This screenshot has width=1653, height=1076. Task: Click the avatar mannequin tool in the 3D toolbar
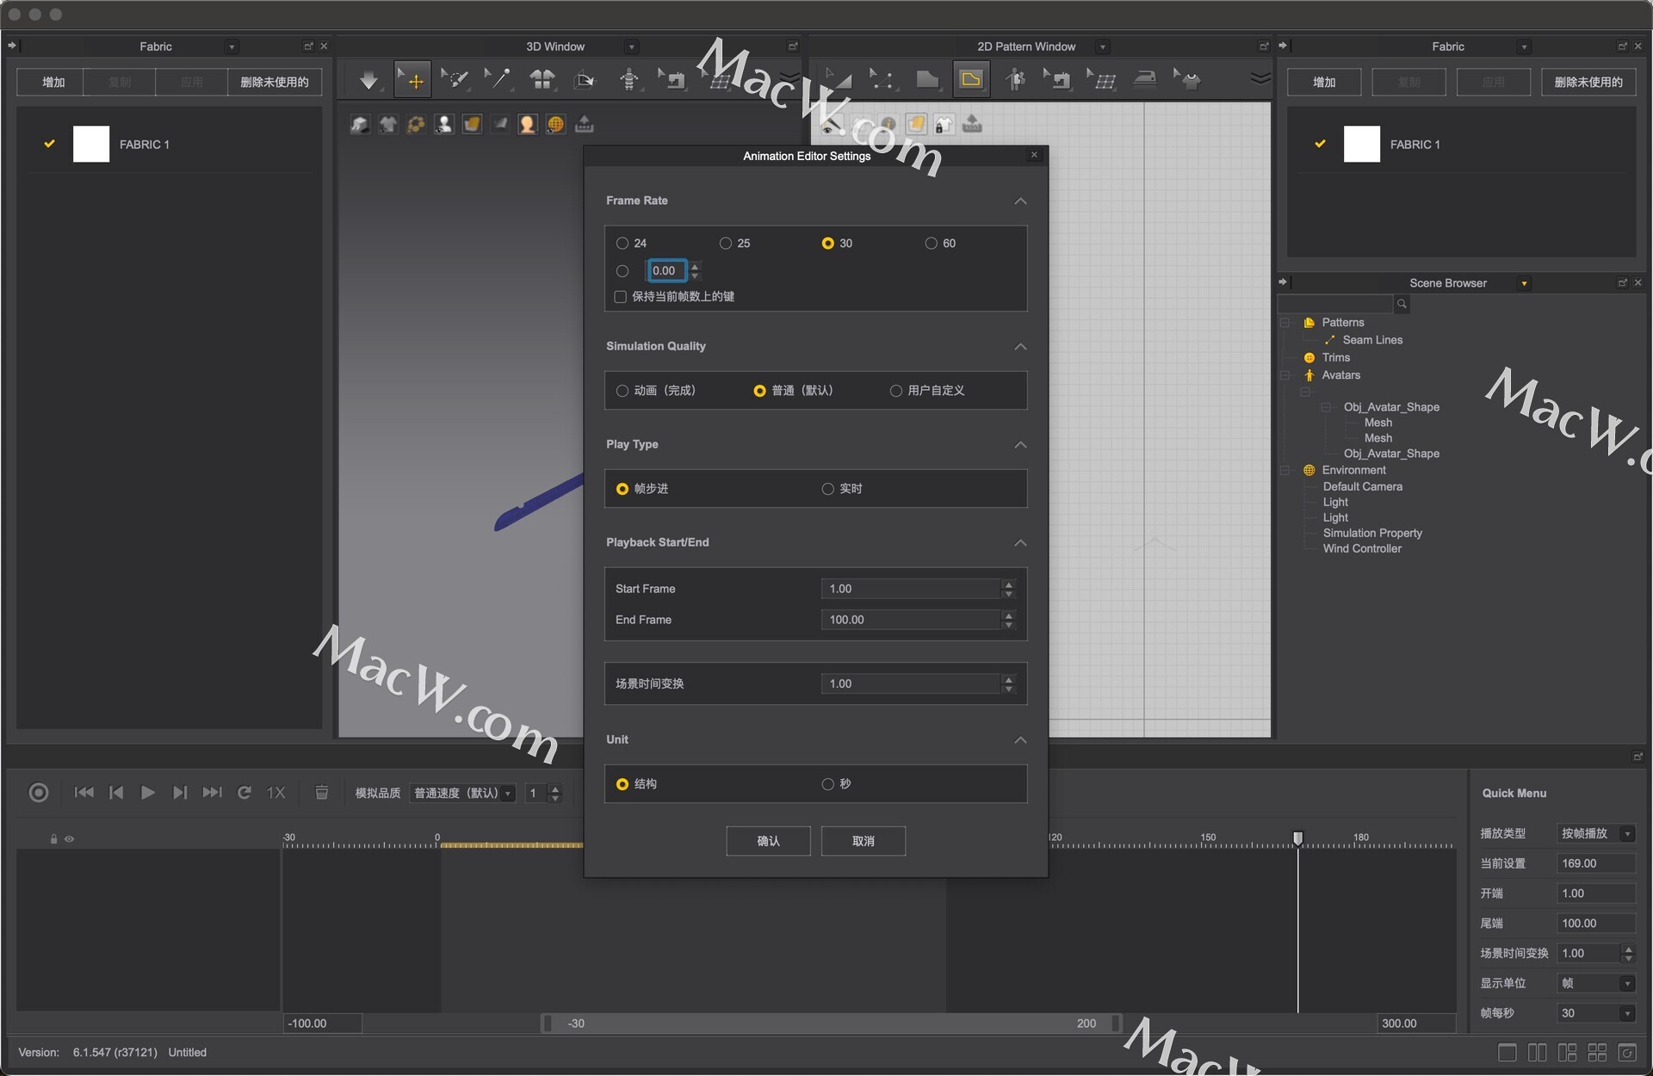pos(628,80)
